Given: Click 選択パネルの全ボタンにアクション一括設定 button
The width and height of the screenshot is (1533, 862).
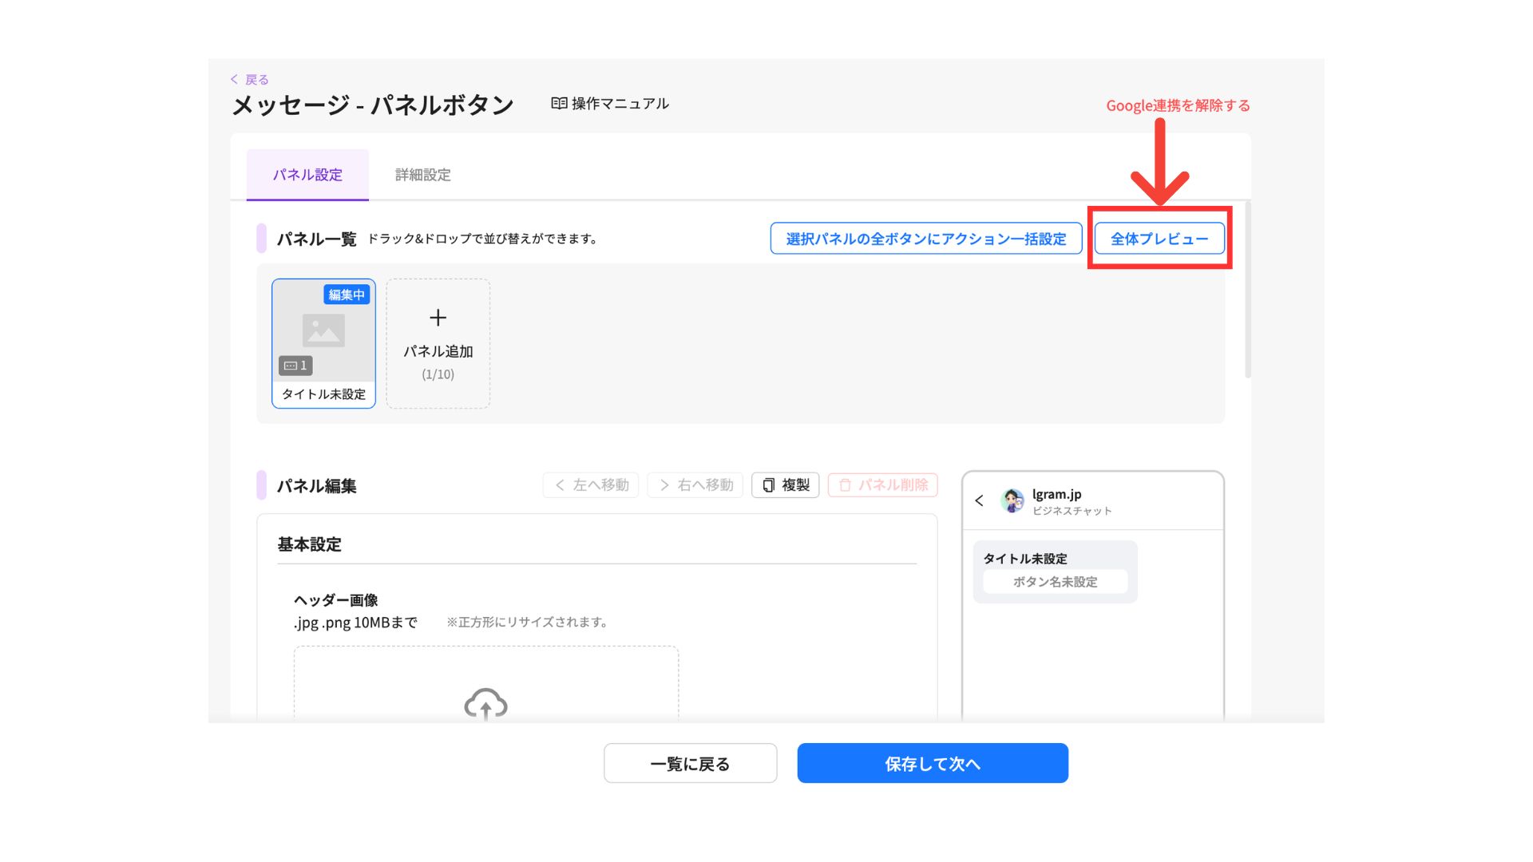Looking at the screenshot, I should tap(925, 239).
